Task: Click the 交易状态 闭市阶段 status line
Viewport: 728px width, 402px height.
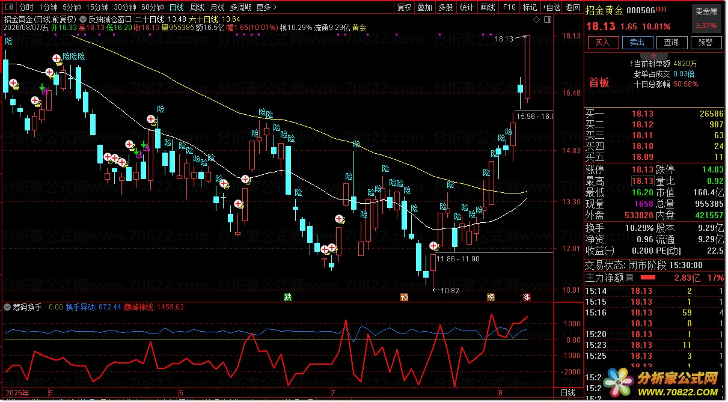Action: coord(643,265)
